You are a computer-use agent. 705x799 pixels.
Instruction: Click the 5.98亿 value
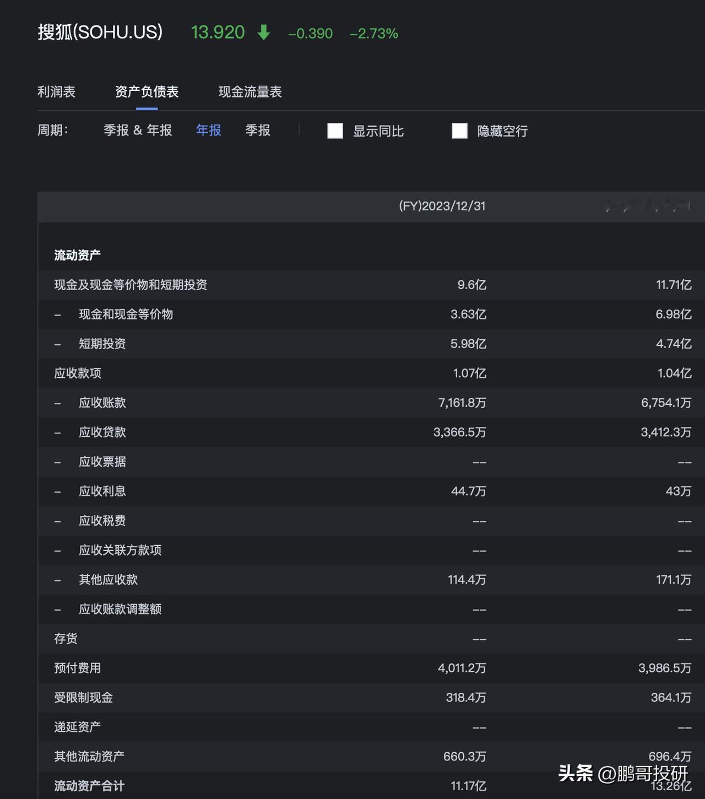(469, 344)
